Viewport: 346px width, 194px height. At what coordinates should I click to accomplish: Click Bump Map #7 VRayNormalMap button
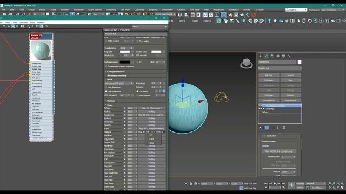[x=151, y=129]
